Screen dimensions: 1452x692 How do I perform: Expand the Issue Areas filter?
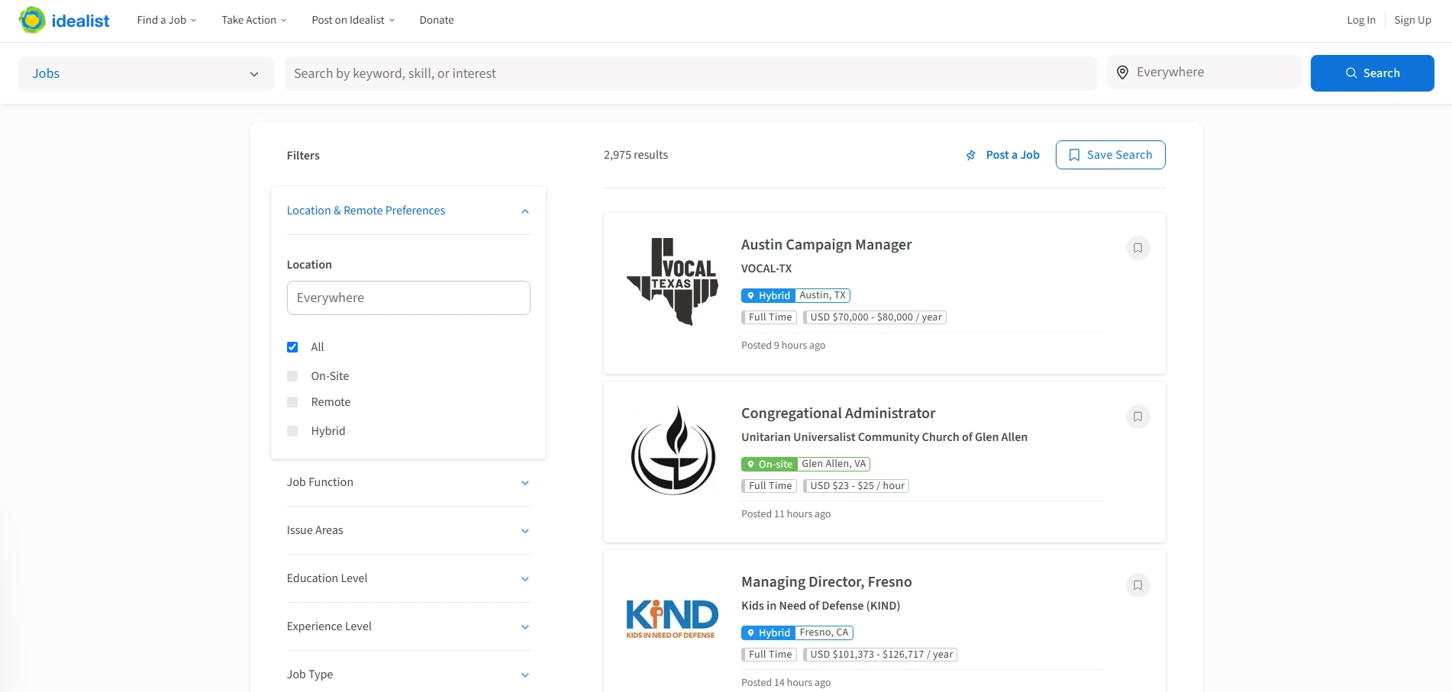(408, 530)
